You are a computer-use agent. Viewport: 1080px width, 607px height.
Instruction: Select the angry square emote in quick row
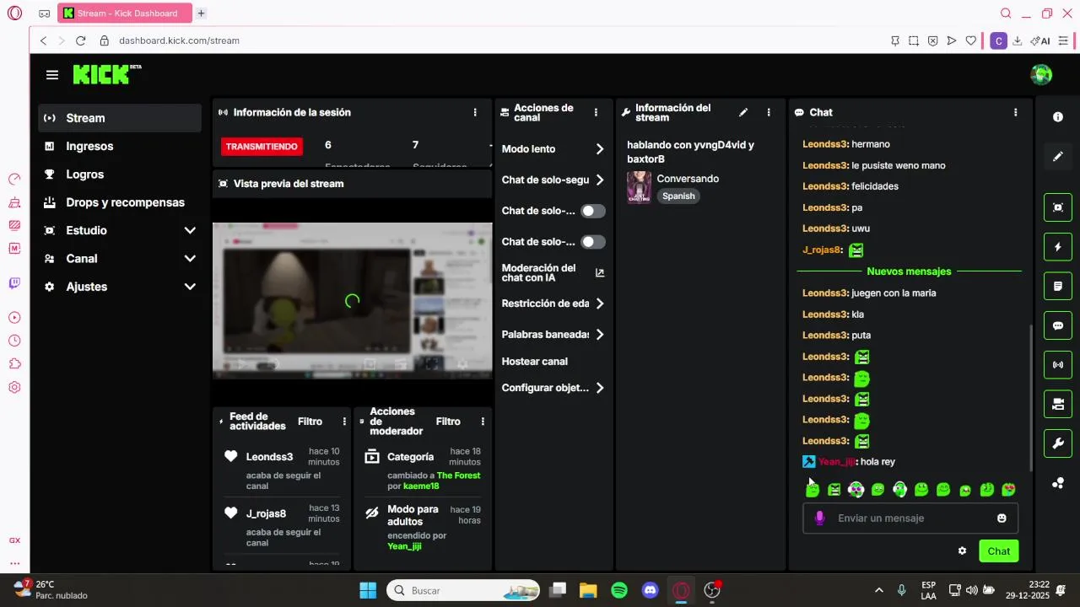834,490
